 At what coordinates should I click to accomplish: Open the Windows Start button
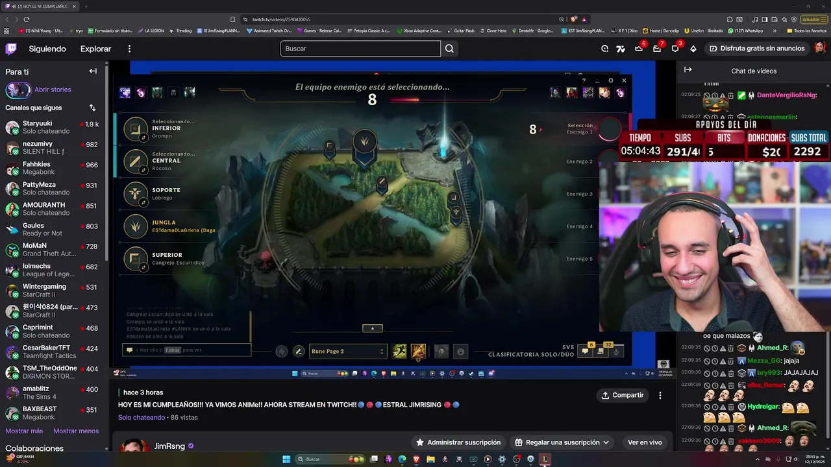(286, 459)
